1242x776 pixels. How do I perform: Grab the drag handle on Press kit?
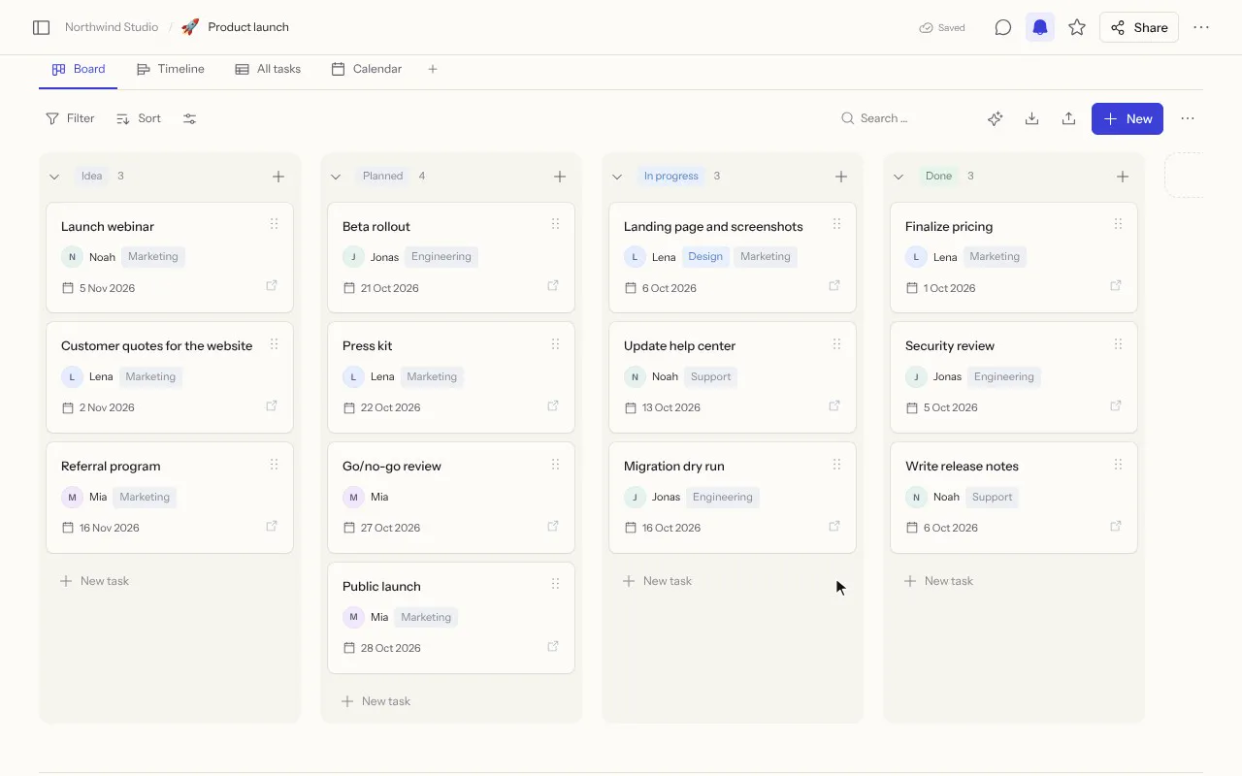point(555,344)
